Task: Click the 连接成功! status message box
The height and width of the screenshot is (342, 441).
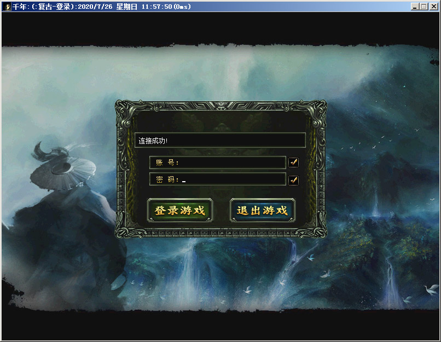Action: point(219,140)
